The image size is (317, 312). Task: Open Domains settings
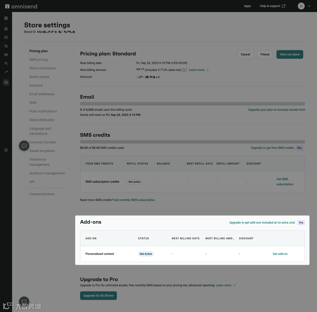click(x=36, y=85)
